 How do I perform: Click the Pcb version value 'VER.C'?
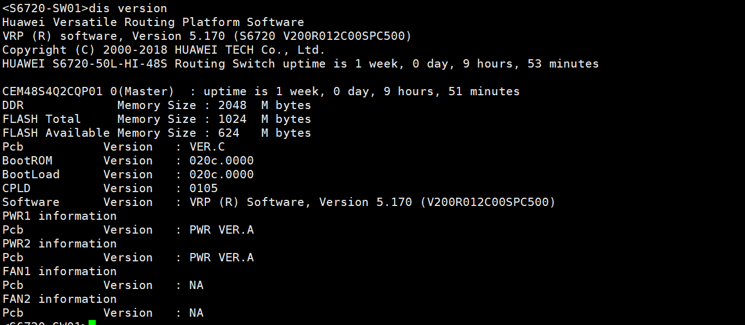pyautogui.click(x=207, y=147)
